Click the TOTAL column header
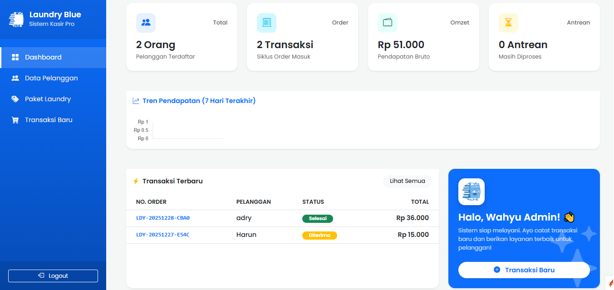The width and height of the screenshot is (614, 290). [x=420, y=202]
